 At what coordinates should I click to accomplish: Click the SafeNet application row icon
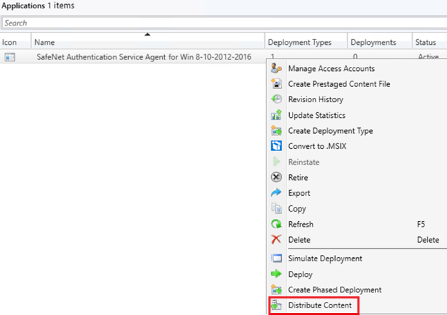click(10, 57)
